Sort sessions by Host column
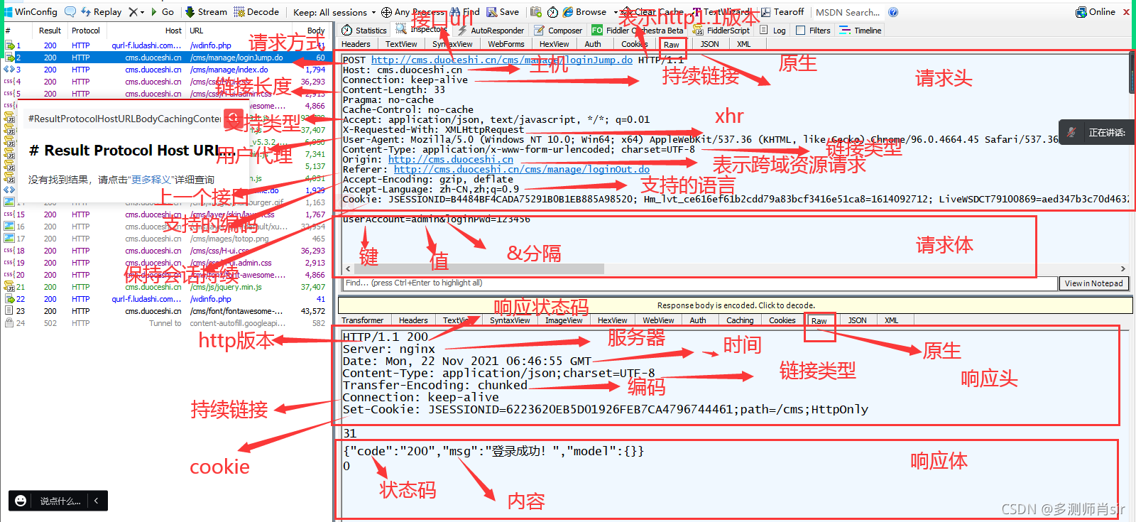 (x=173, y=31)
